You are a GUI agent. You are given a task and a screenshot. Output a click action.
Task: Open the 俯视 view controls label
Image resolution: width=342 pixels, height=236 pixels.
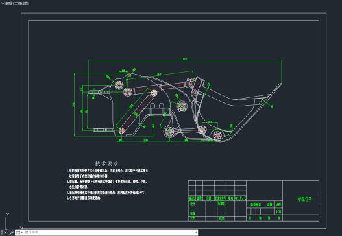tap(7, 3)
